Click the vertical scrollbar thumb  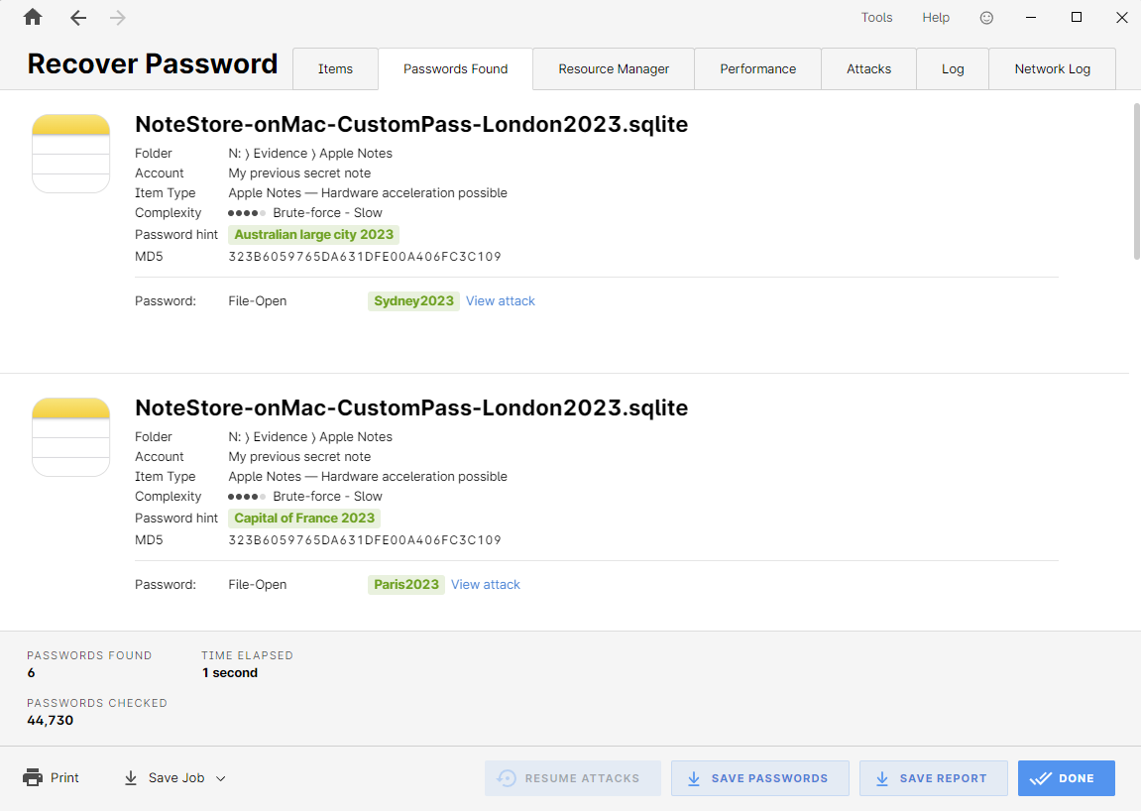pos(1137,181)
